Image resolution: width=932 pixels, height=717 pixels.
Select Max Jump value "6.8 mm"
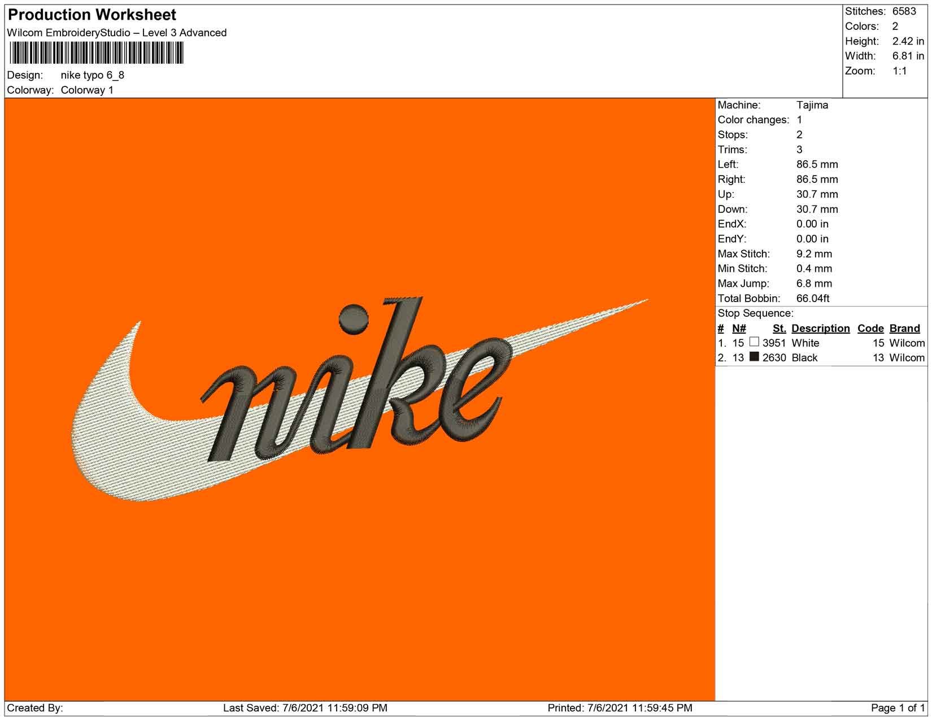815,283
